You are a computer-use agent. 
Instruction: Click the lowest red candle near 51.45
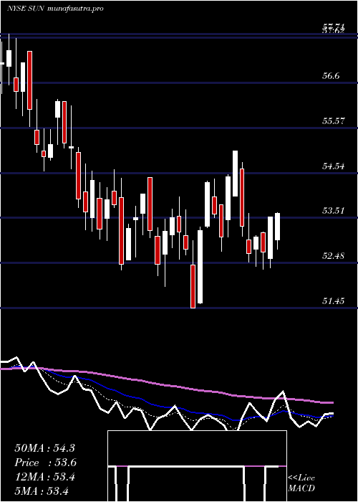193,286
